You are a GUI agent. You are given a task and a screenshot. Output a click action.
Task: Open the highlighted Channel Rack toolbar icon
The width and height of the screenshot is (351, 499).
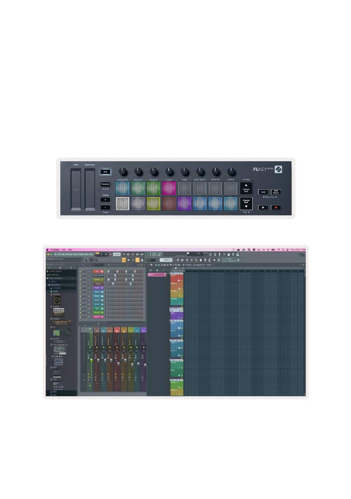[x=124, y=260]
